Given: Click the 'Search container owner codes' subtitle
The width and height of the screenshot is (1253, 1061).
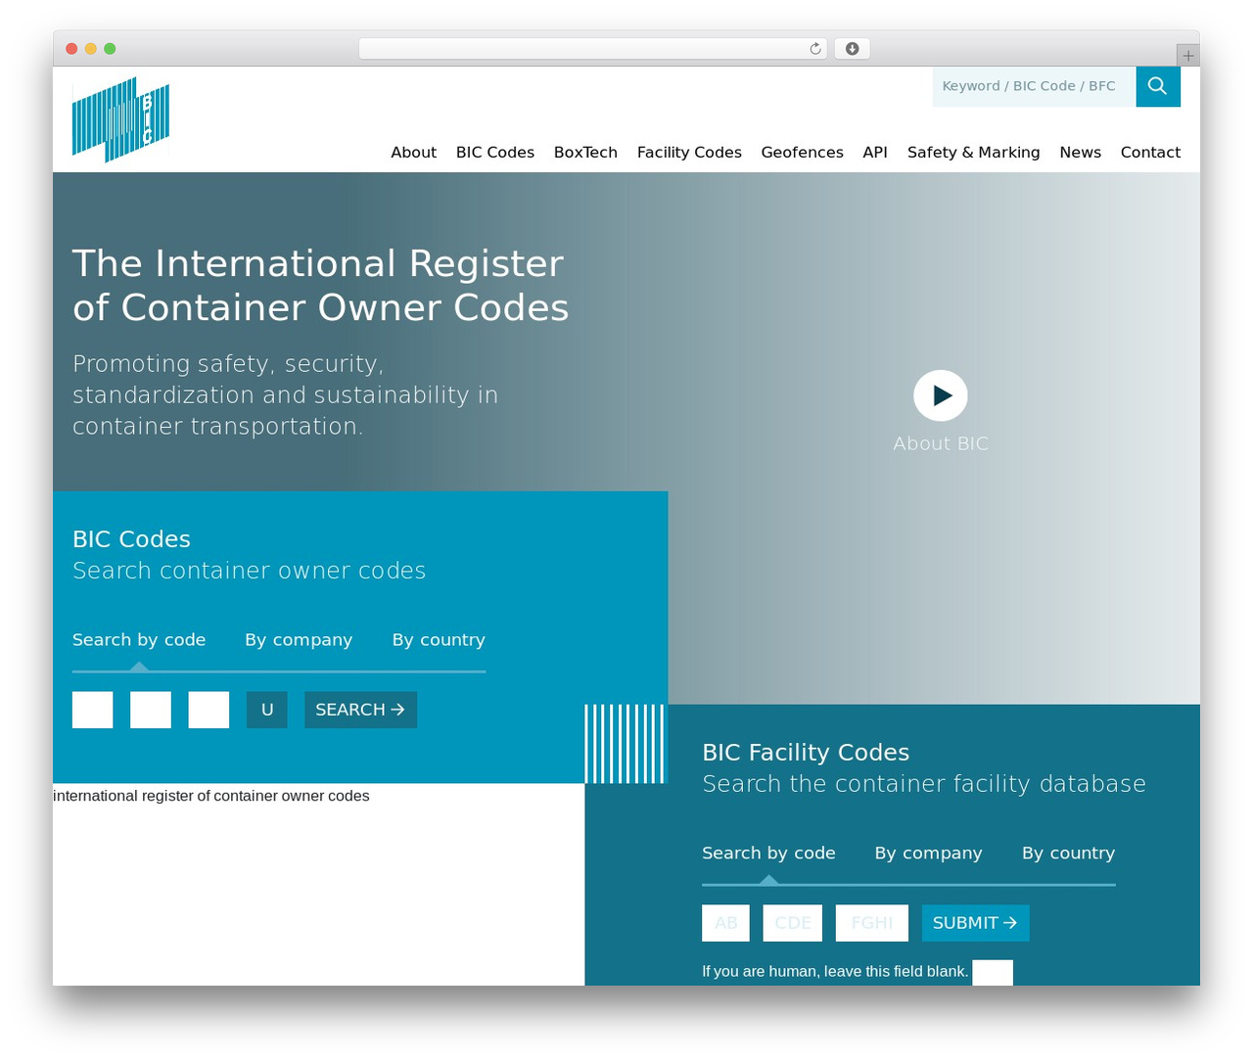Looking at the screenshot, I should (x=250, y=571).
